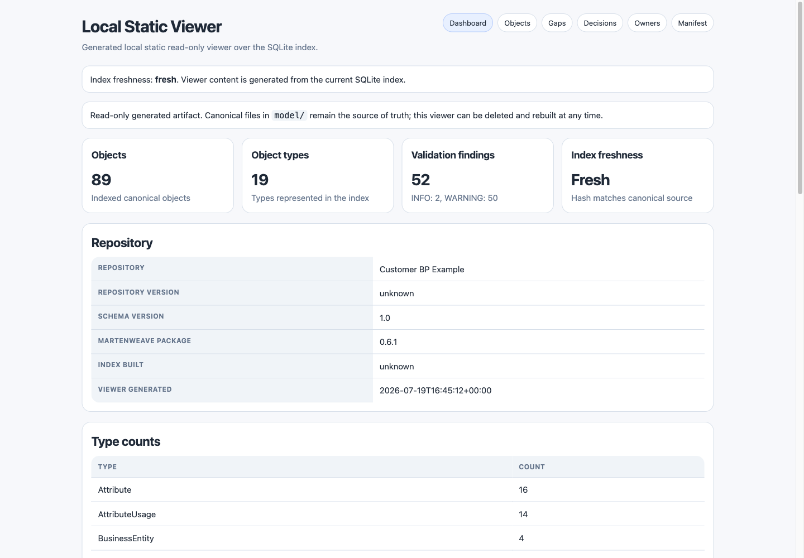Click the Customer BP Example value
The image size is (804, 558).
422,269
